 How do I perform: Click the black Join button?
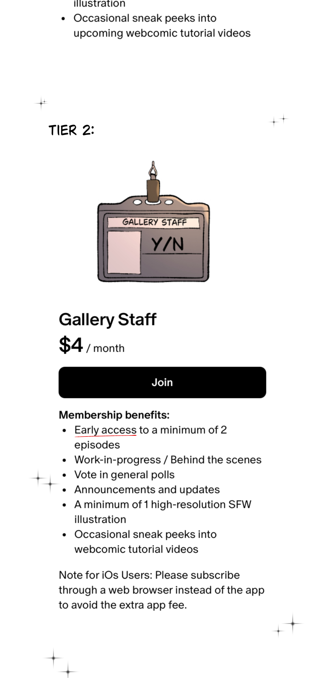coord(162,382)
